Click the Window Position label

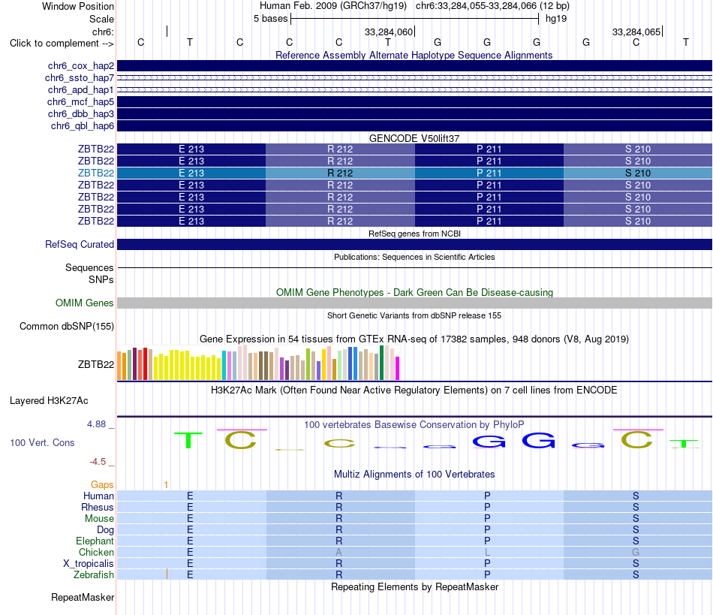click(x=78, y=6)
